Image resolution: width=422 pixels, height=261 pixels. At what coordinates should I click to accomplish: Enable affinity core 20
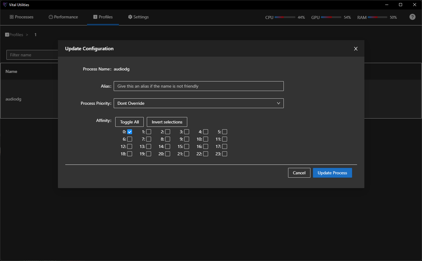pos(168,154)
